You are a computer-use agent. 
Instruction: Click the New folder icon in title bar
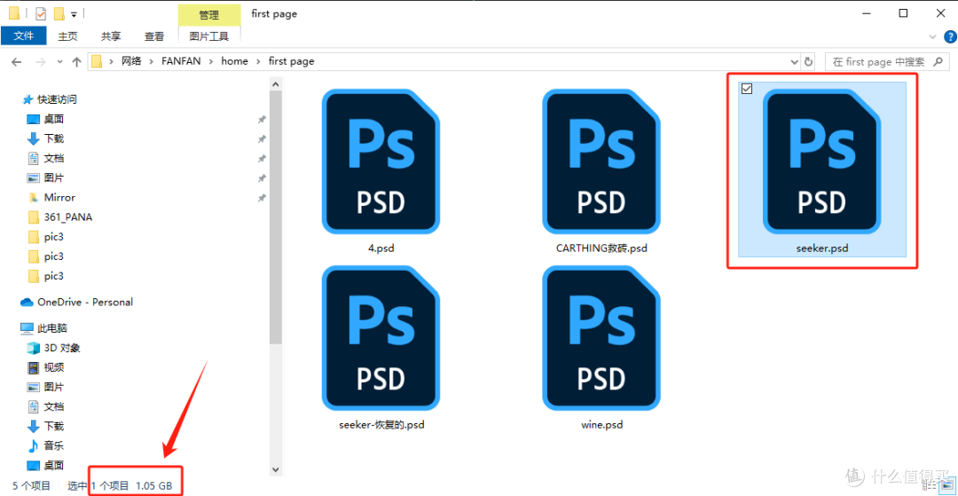[x=59, y=12]
